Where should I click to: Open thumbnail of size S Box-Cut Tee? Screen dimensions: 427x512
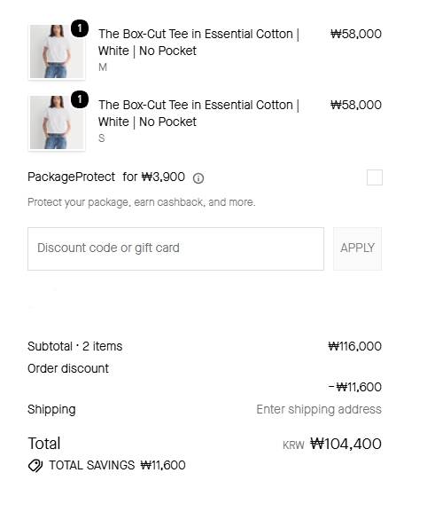click(x=57, y=122)
